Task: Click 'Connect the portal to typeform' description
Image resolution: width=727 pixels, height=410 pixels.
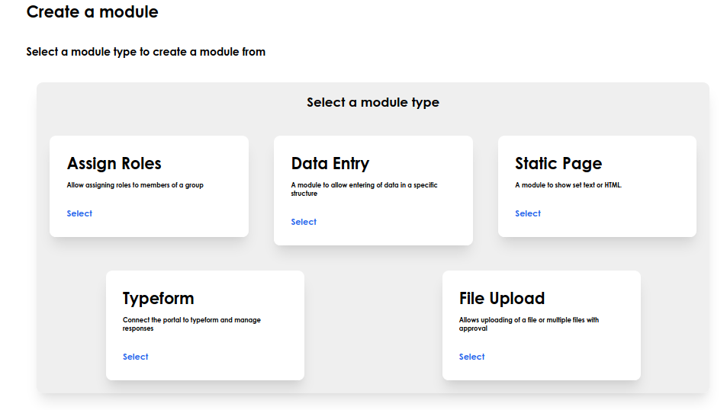Action: coord(191,324)
